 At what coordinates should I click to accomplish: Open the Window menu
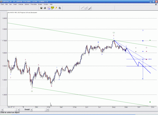coord(46,4)
